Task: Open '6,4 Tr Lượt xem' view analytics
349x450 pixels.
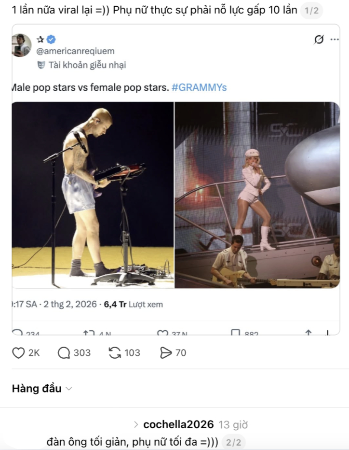Action: coord(133,304)
